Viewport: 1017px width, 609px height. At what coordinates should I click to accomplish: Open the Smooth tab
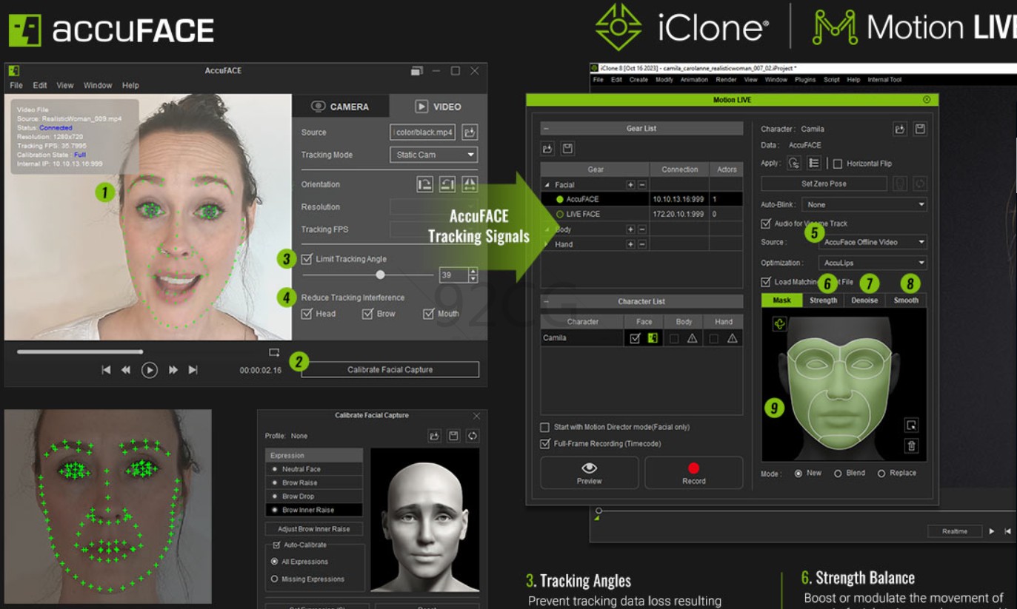point(906,300)
